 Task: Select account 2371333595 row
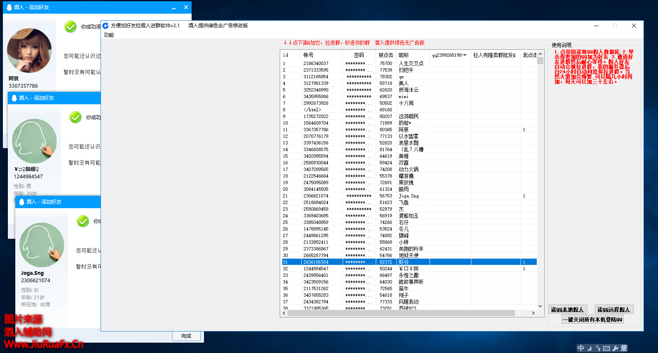pyautogui.click(x=408, y=70)
